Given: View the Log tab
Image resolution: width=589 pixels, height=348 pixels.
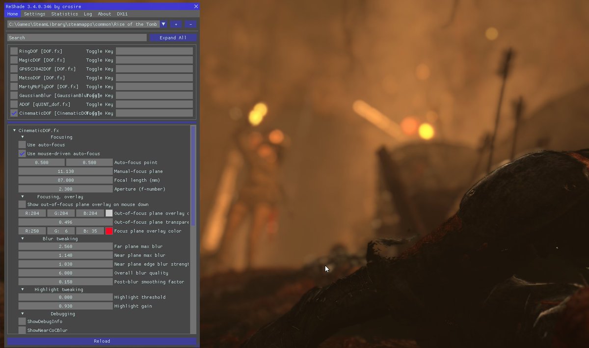Looking at the screenshot, I should pos(88,14).
